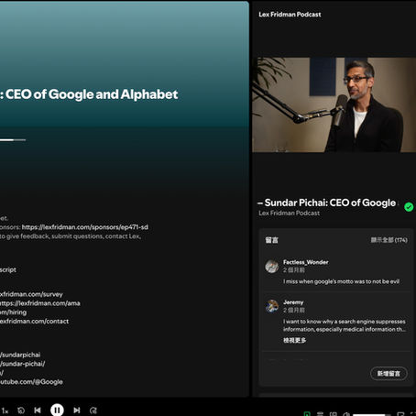Screen dimensions: 416x416
Task: Click Jeremy's '2 個月前' timestamp
Action: pyautogui.click(x=294, y=311)
